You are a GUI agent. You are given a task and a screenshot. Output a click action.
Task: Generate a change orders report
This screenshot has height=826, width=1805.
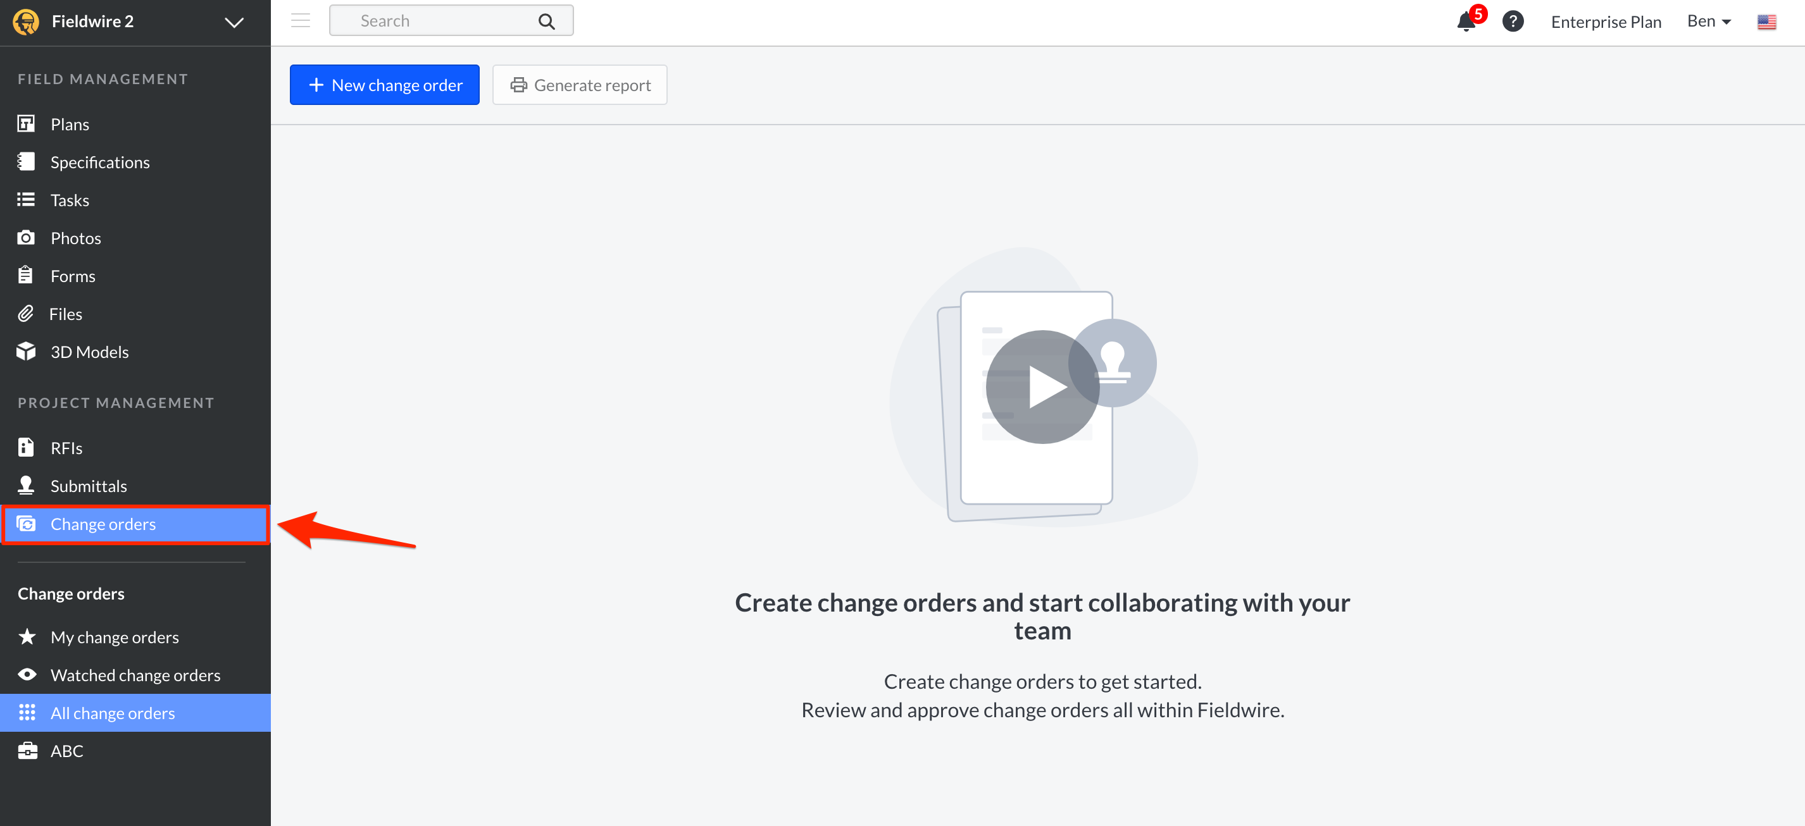click(x=580, y=85)
